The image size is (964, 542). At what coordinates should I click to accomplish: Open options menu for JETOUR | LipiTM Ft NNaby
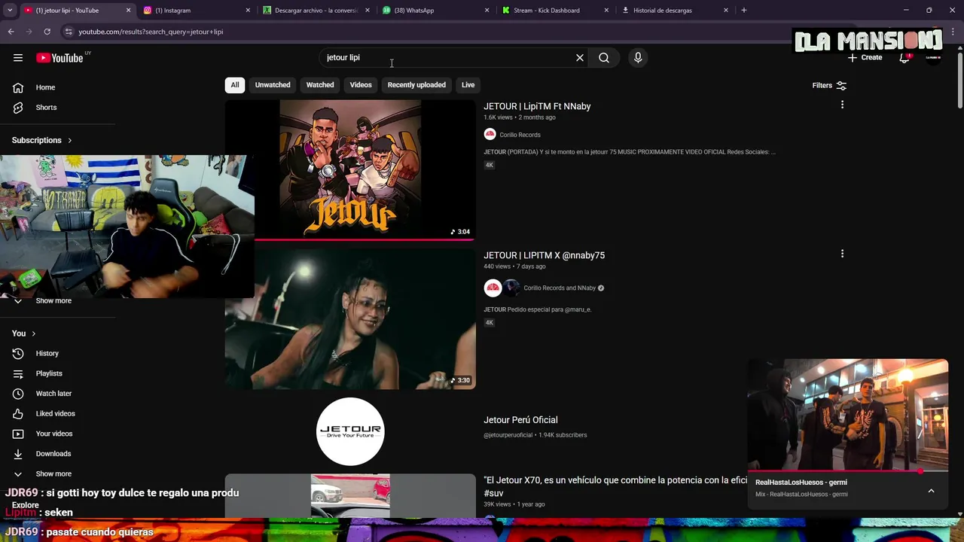coord(842,105)
